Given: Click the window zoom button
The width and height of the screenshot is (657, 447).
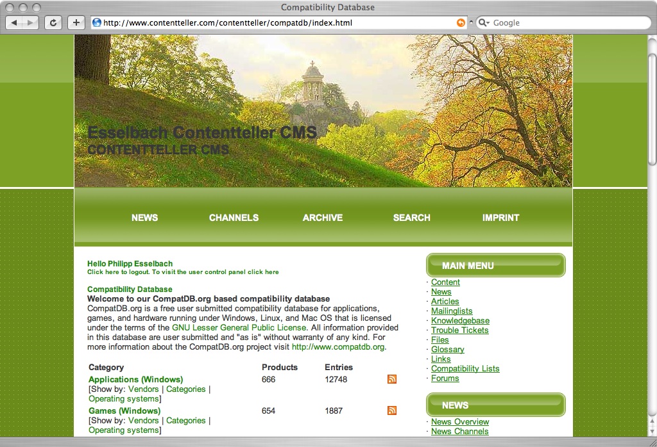Looking at the screenshot, I should coord(37,8).
